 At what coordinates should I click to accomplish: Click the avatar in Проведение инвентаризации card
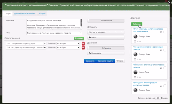pyautogui.click(x=136, y=90)
